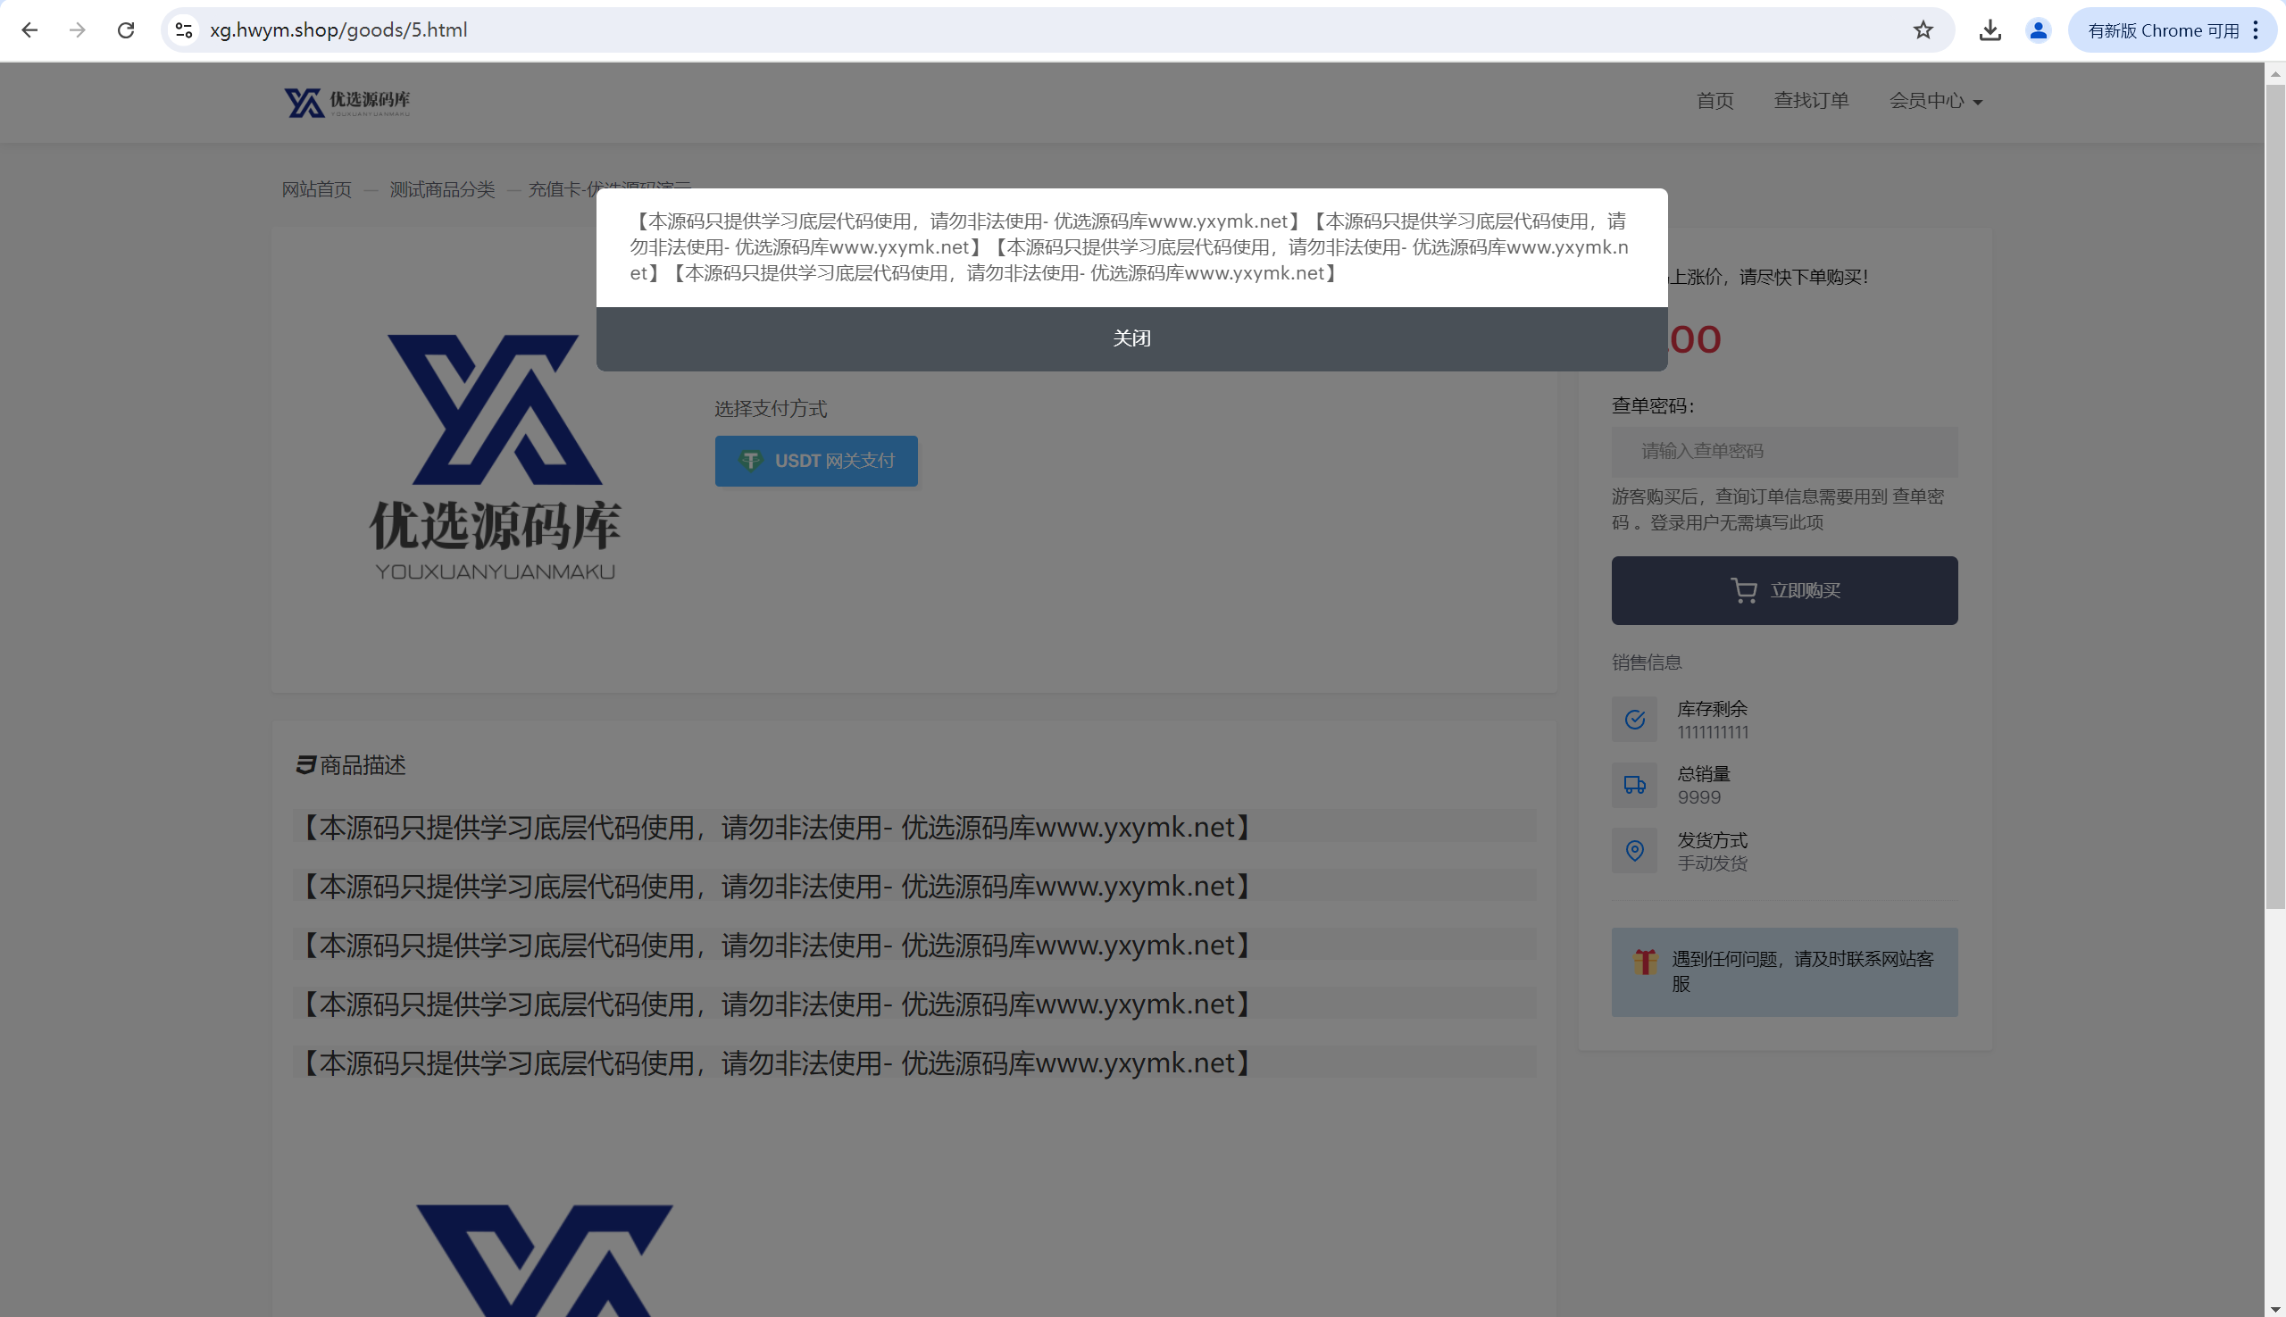Image resolution: width=2286 pixels, height=1317 pixels.
Task: Reload the current page
Action: click(x=126, y=29)
